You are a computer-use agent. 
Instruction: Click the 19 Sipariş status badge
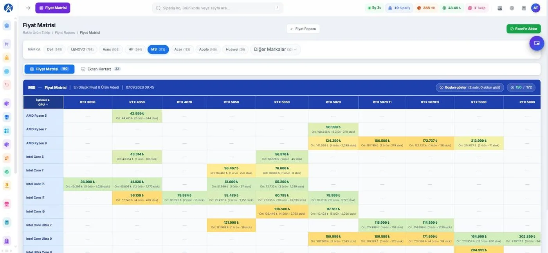pos(399,8)
